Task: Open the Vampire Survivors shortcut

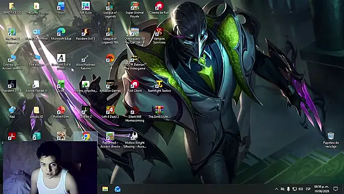Action: pos(159,36)
